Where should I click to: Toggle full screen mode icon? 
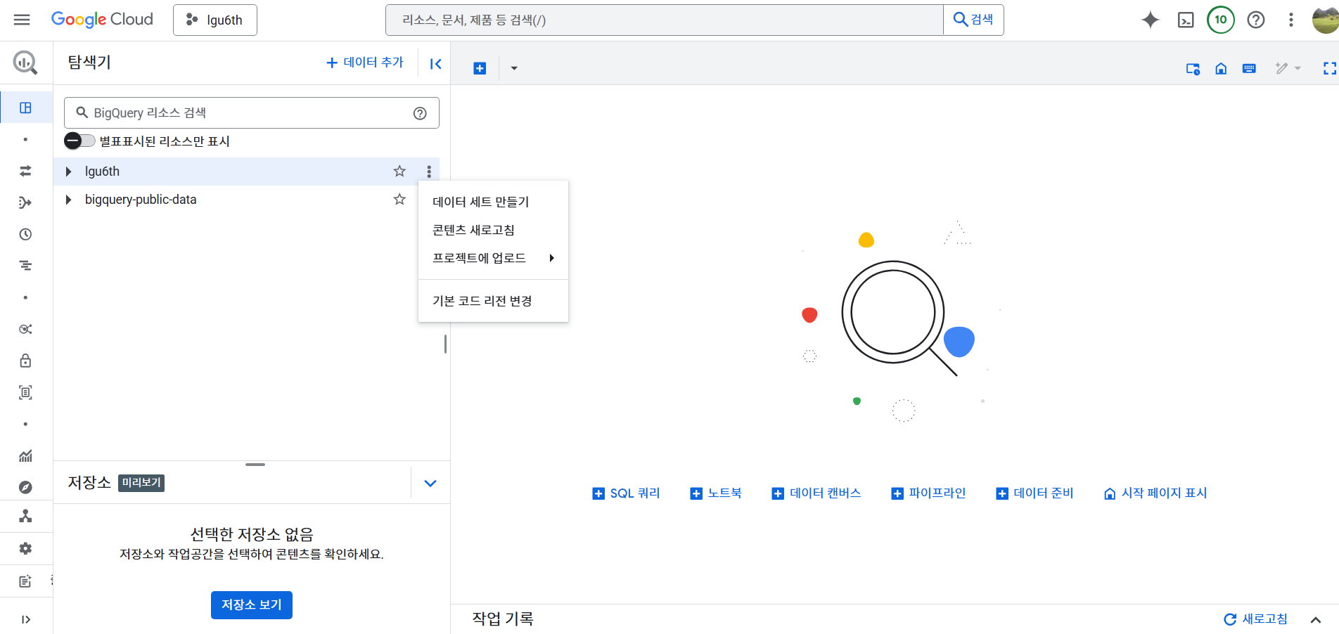coord(1329,68)
